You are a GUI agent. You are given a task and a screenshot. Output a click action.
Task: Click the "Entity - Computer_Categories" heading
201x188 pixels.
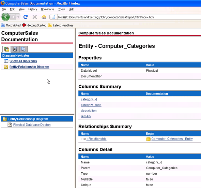(x=117, y=46)
